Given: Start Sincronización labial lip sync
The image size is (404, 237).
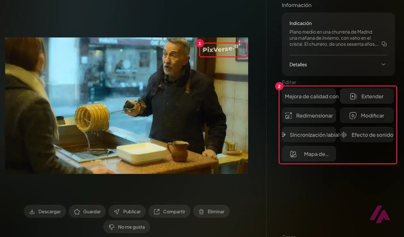Looking at the screenshot, I should point(309,135).
